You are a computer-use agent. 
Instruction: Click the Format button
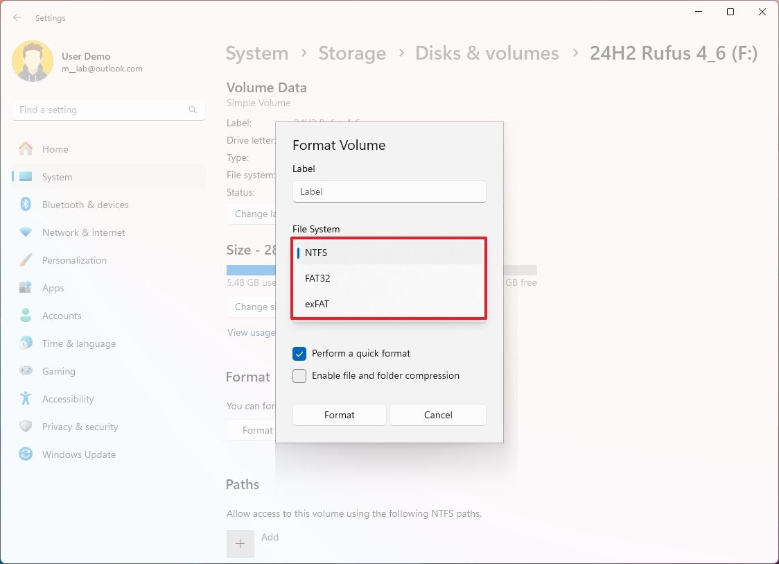(x=339, y=414)
